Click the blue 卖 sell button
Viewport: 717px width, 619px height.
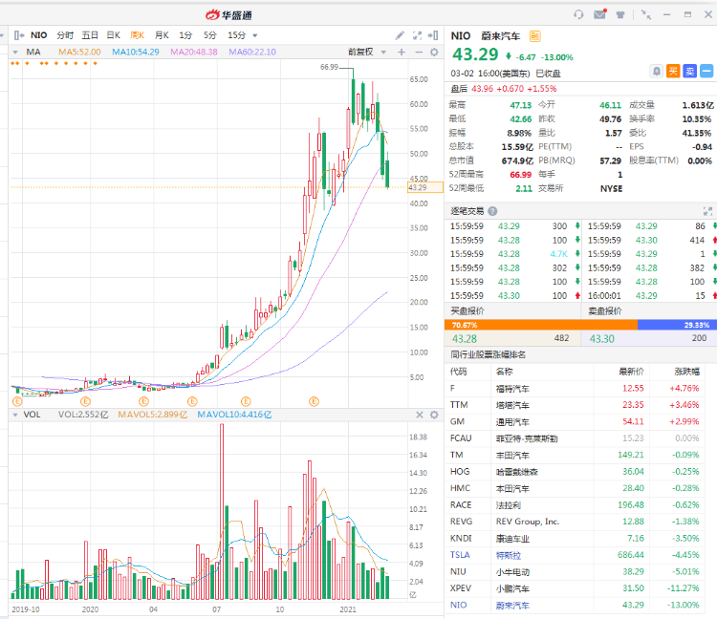click(x=689, y=72)
